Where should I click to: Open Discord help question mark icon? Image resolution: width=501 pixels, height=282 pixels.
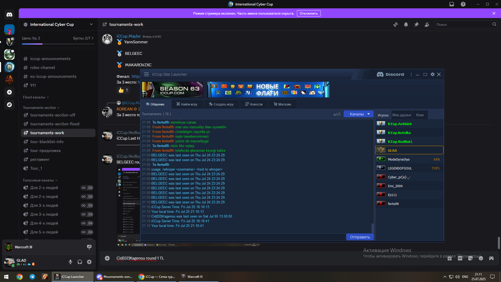tap(463, 4)
